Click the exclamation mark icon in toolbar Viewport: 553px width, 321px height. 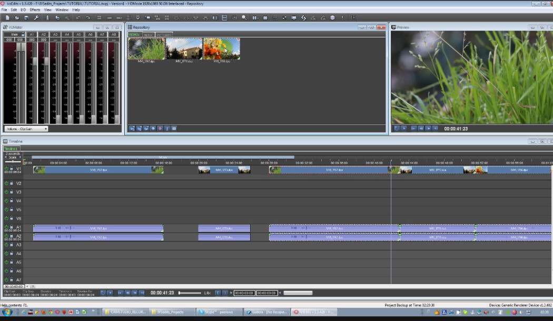(342, 17)
